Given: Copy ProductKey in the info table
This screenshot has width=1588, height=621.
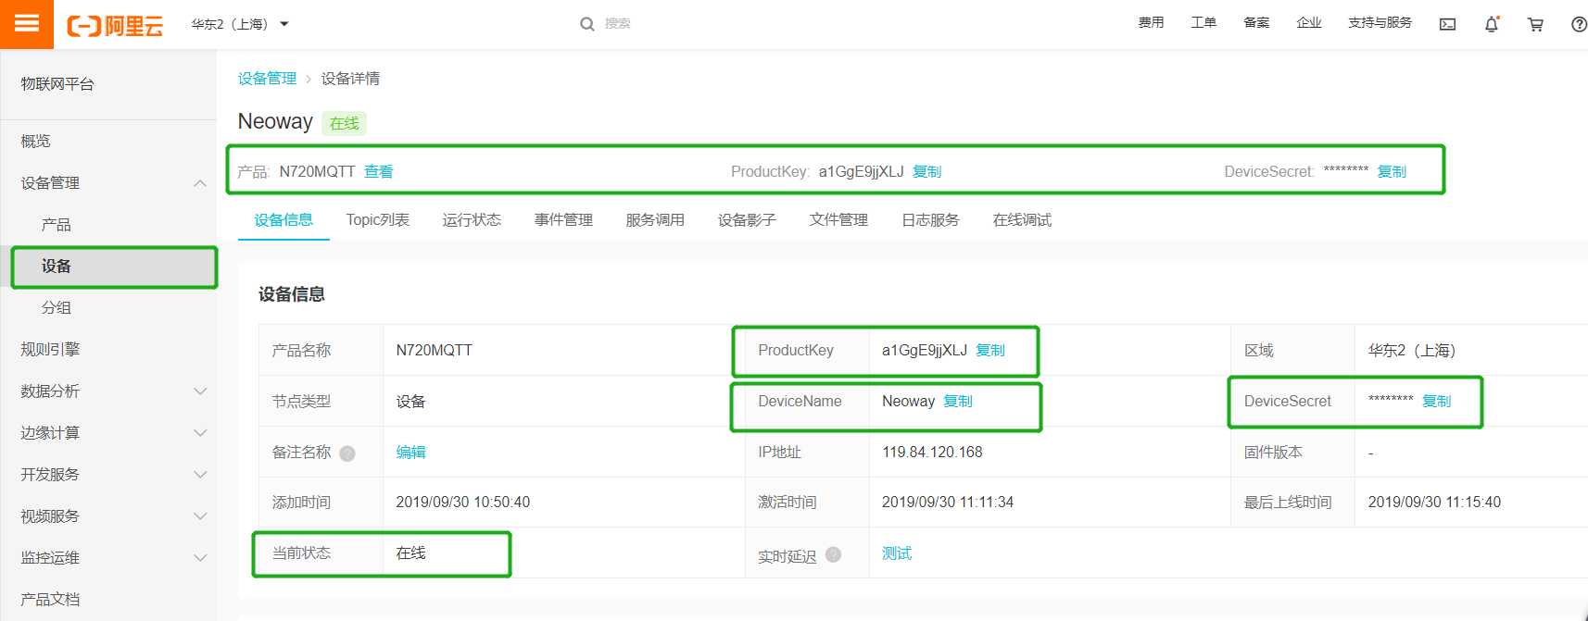Looking at the screenshot, I should click(990, 350).
